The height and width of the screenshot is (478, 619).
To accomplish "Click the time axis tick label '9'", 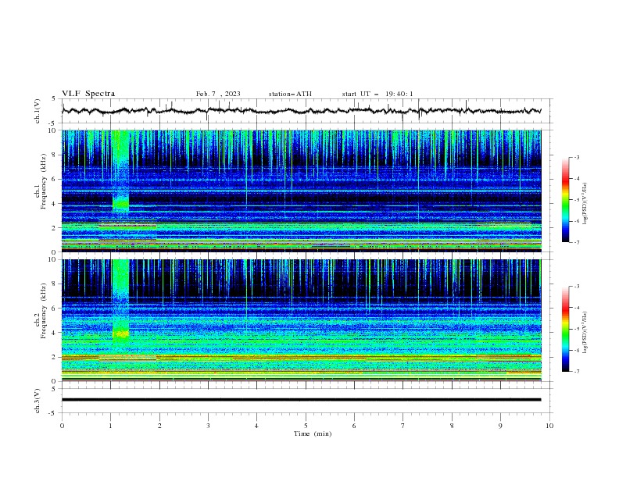I will pyautogui.click(x=500, y=426).
